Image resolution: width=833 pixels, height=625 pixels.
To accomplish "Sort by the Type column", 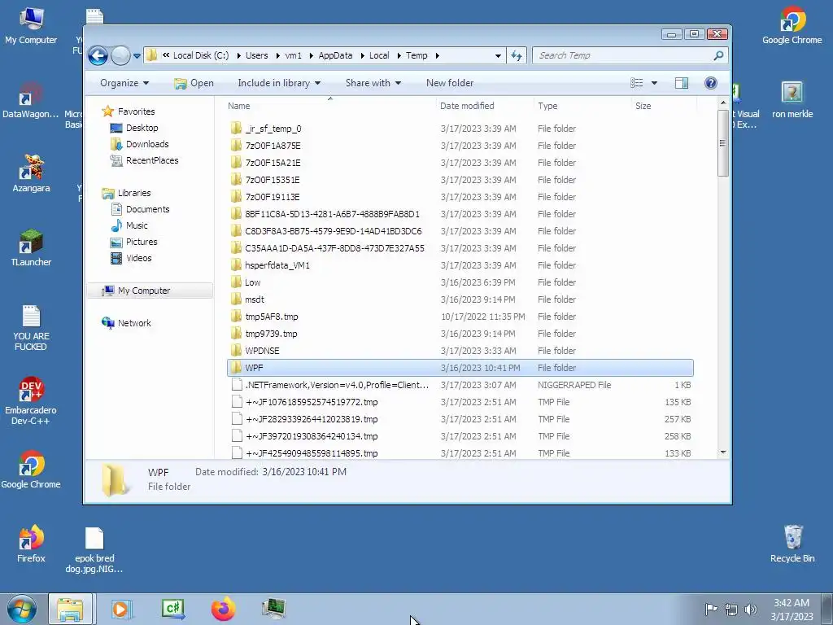I will coord(582,106).
